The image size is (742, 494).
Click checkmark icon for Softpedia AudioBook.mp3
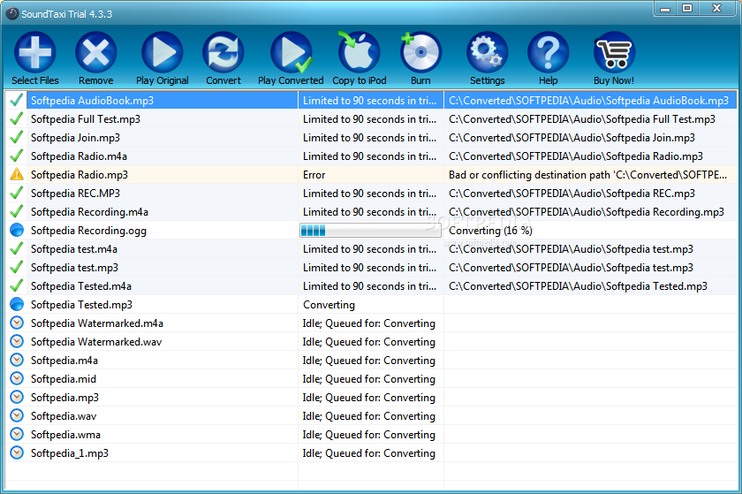click(17, 100)
